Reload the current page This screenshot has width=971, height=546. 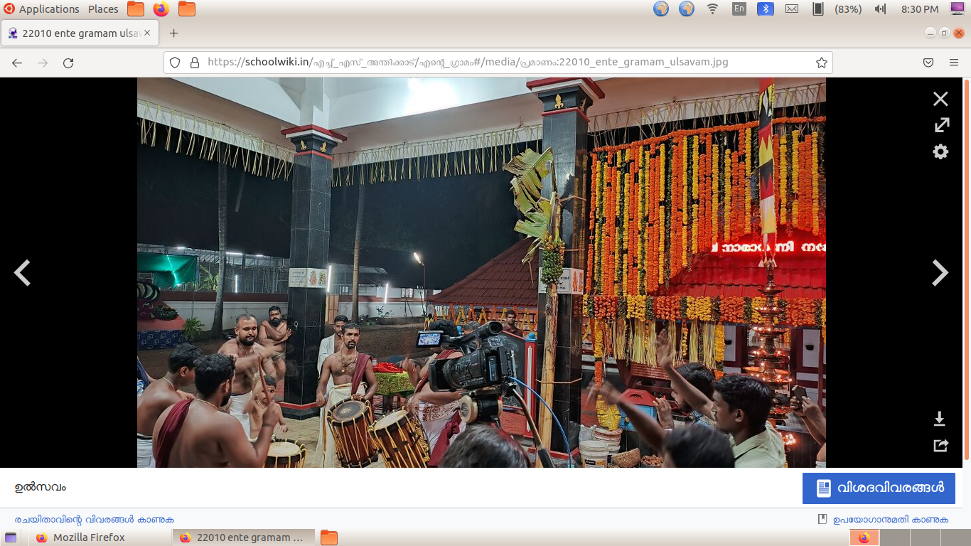click(68, 63)
